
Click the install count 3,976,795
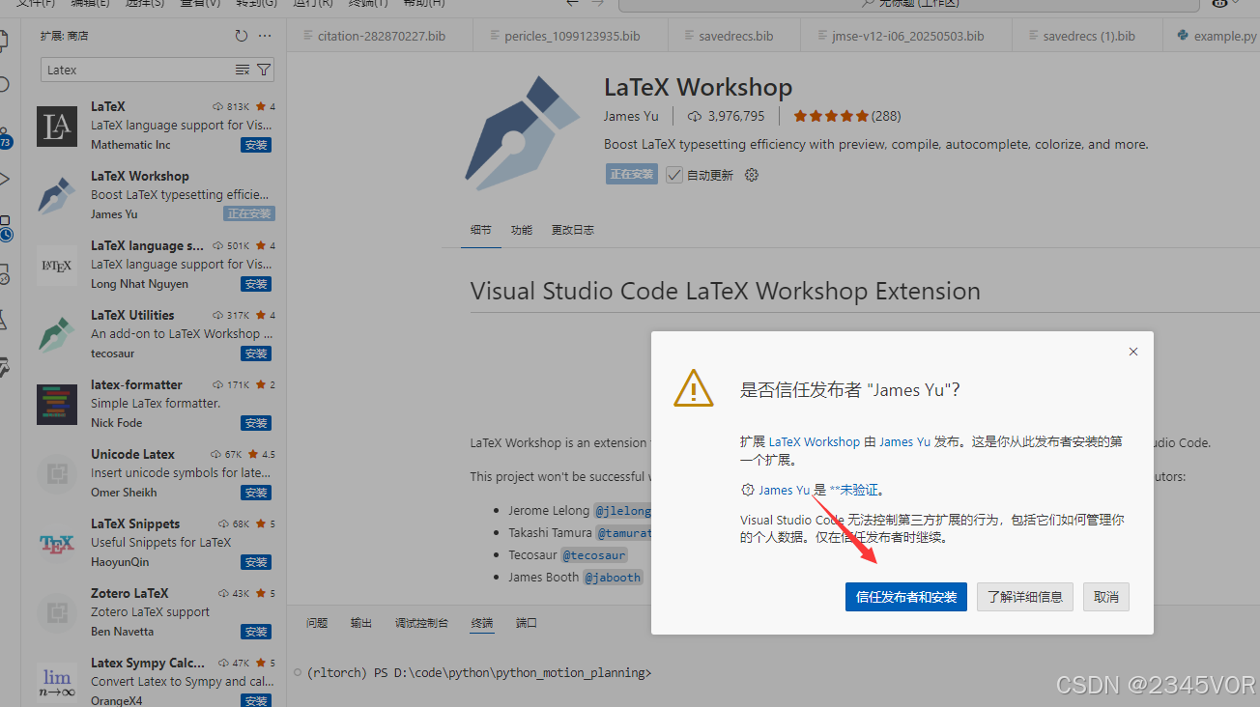click(726, 116)
